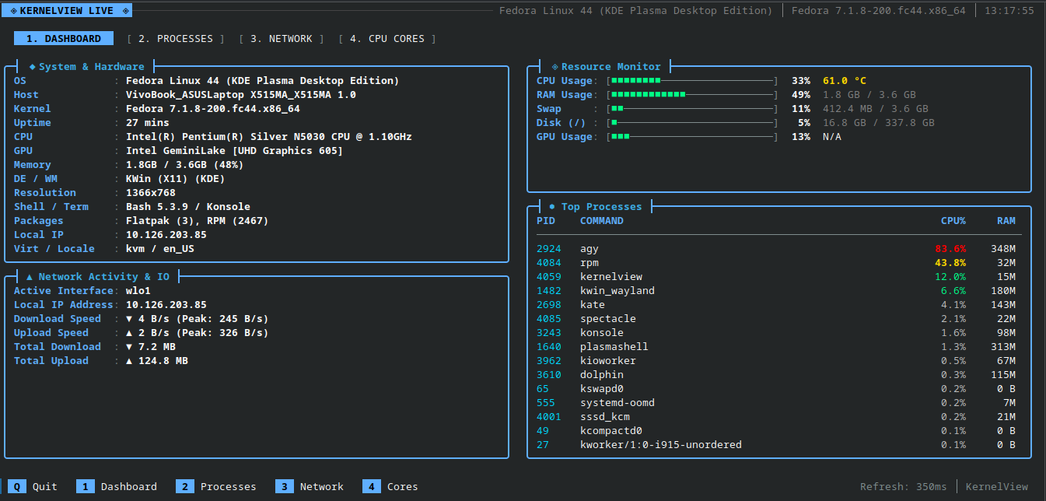This screenshot has height=501, width=1046.
Task: Click the COMMAND column header
Action: (x=602, y=220)
